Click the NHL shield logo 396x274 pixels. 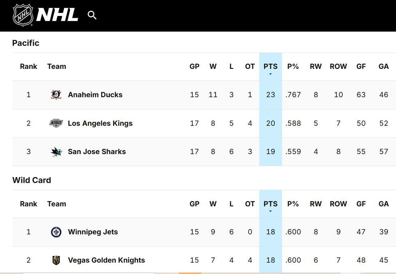pos(23,15)
